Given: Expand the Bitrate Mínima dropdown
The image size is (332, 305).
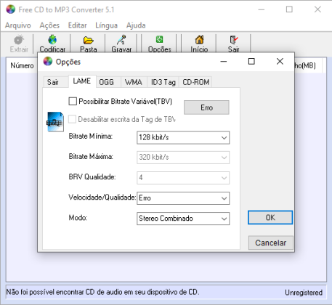Looking at the screenshot, I should pos(183,138).
